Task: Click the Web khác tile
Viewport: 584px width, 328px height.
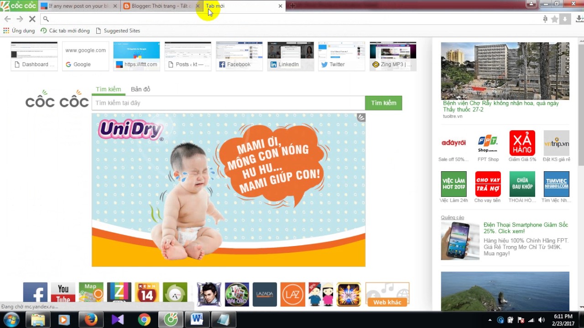Action: (x=387, y=294)
